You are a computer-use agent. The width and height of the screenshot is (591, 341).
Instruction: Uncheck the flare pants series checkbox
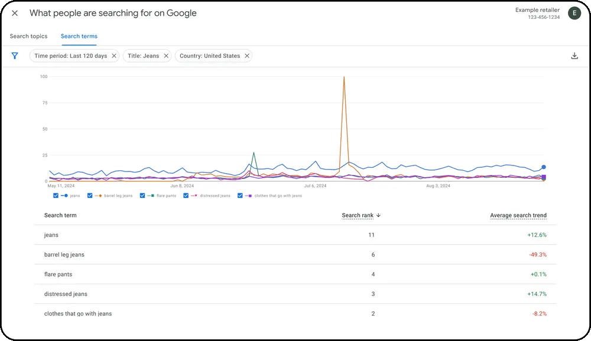pyautogui.click(x=142, y=195)
